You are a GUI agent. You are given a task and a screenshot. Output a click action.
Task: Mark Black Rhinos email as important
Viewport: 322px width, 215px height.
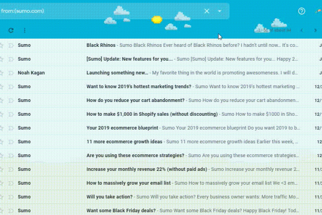pyautogui.click(x=11, y=45)
